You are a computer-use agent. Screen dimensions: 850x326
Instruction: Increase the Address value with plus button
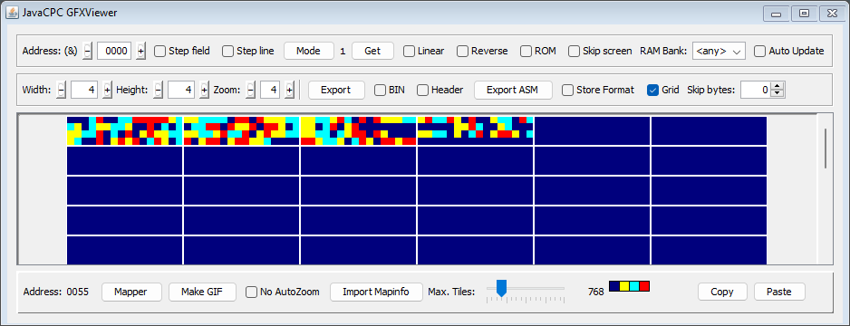(x=141, y=51)
